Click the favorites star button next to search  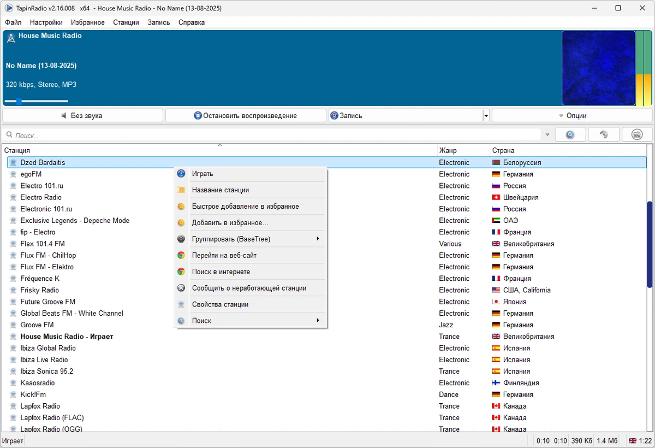pyautogui.click(x=604, y=135)
